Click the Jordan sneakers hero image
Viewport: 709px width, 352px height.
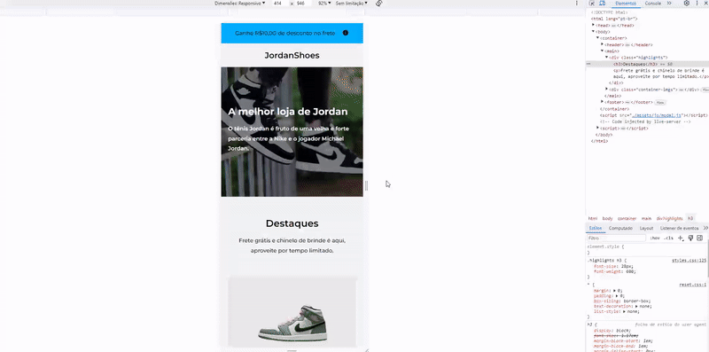click(x=292, y=131)
